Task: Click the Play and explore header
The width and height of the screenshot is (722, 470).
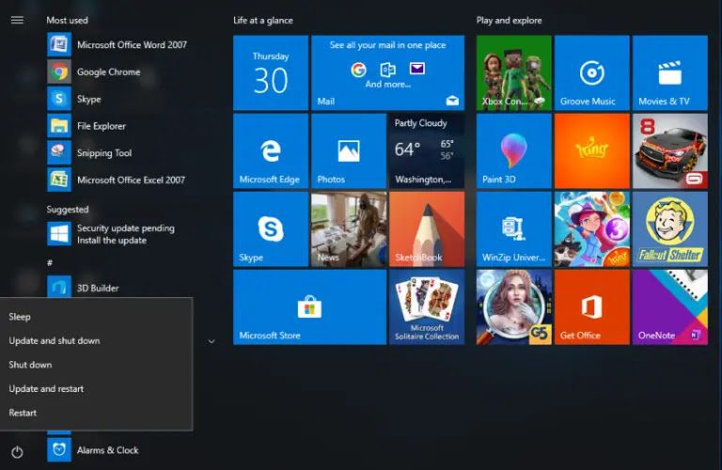Action: tap(509, 21)
